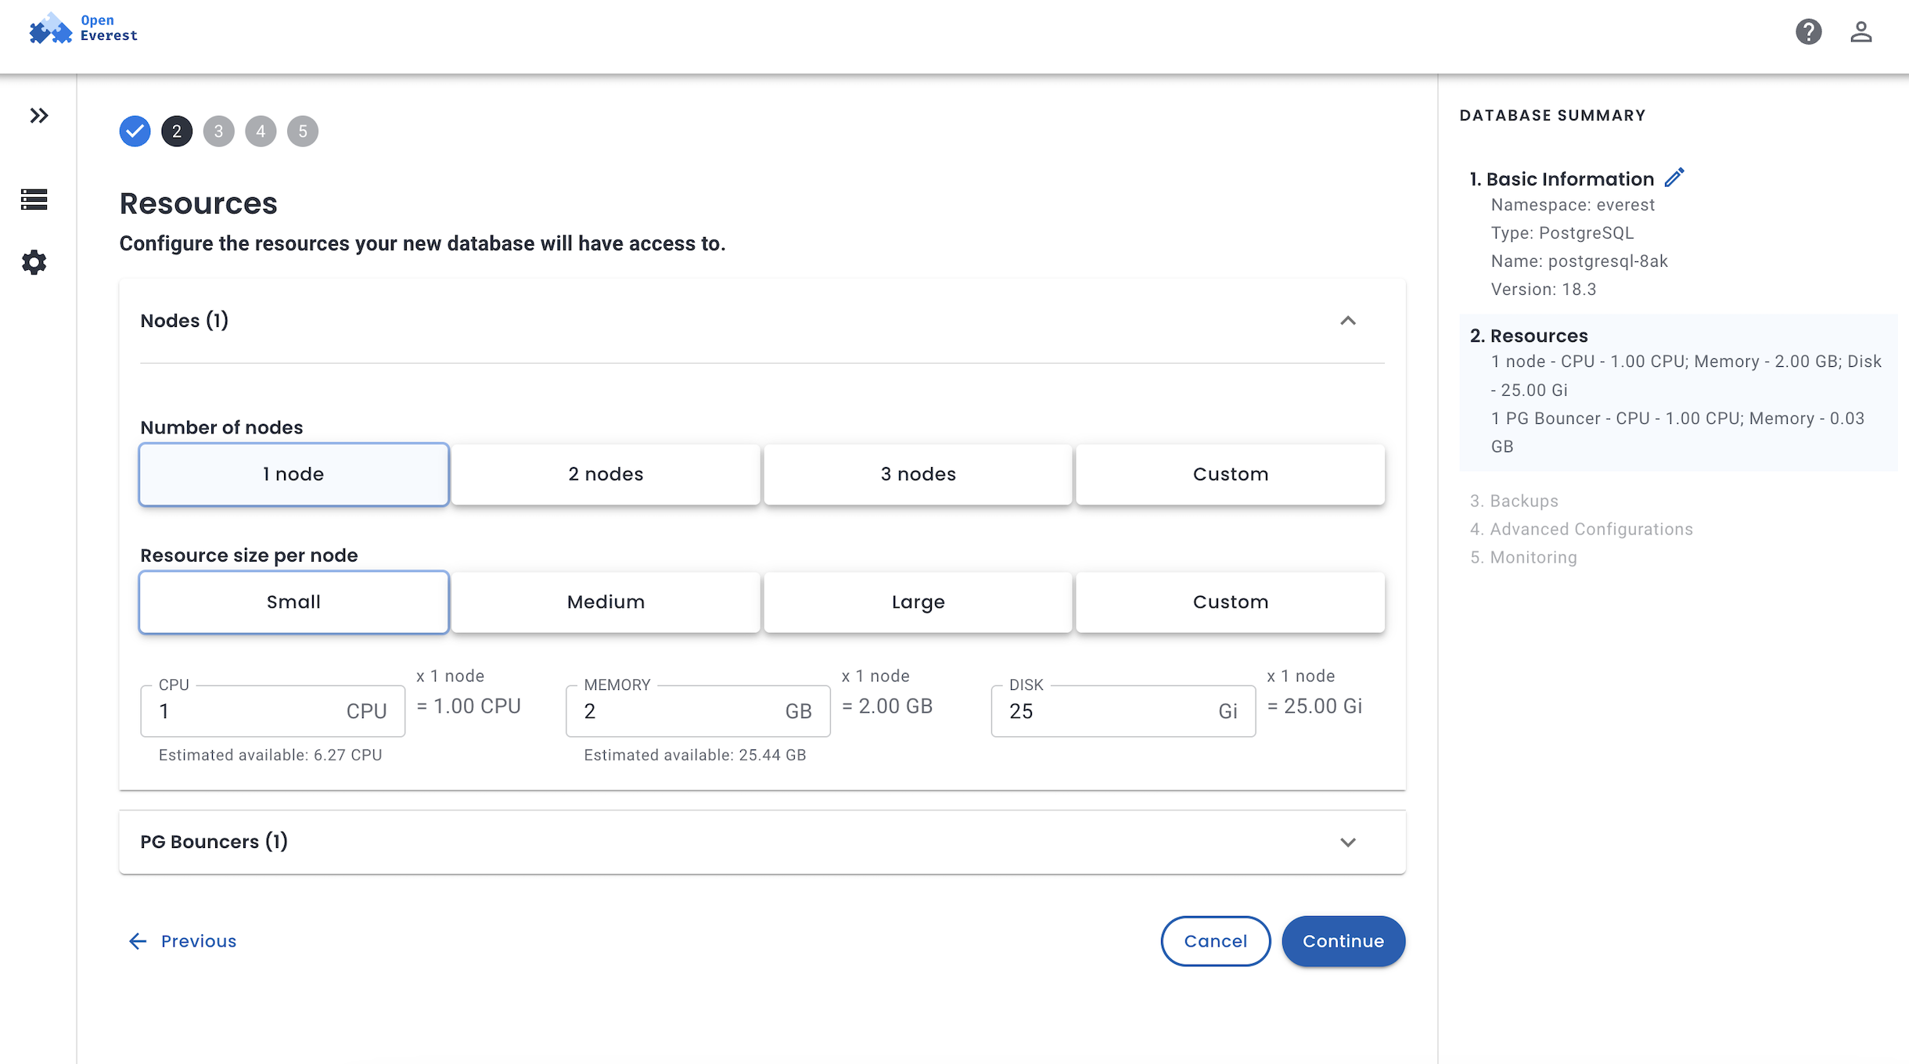This screenshot has height=1064, width=1909.
Task: Click the CPU input field
Action: point(272,711)
